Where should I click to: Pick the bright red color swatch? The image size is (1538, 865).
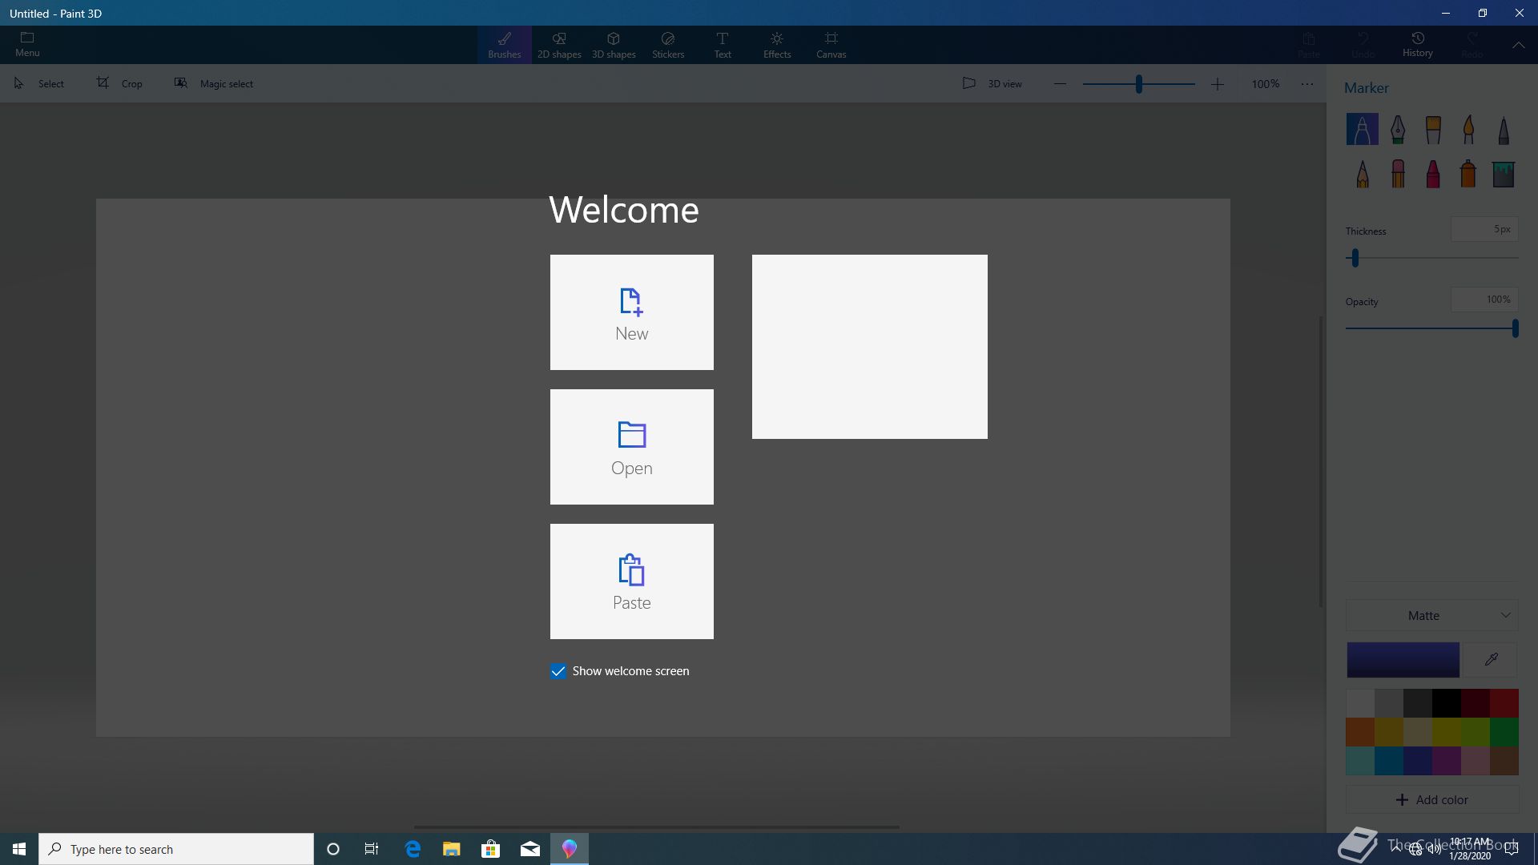click(1504, 703)
